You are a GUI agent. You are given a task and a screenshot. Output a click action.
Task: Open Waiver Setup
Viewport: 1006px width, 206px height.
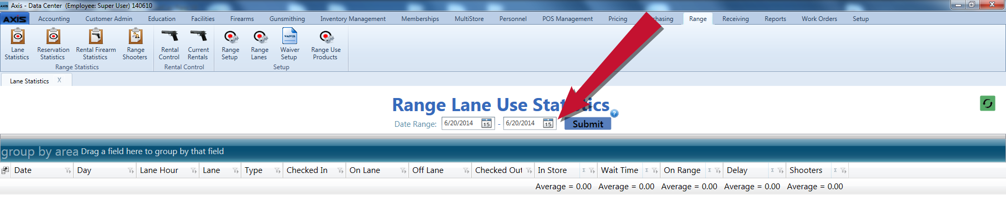click(289, 45)
